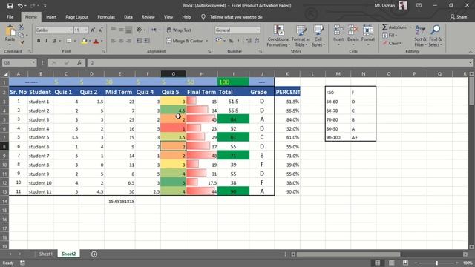
Task: Select cell containing 15.68181818
Action: [119, 201]
